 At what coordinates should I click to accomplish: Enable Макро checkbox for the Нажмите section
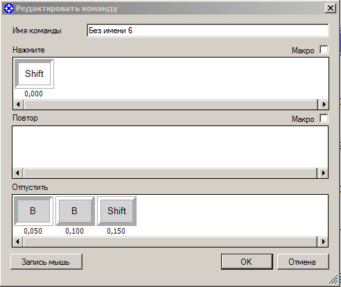pyautogui.click(x=324, y=49)
